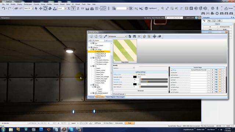Switch to the Select Objects tab
Screen dimensions: 235x132
click(111, 97)
